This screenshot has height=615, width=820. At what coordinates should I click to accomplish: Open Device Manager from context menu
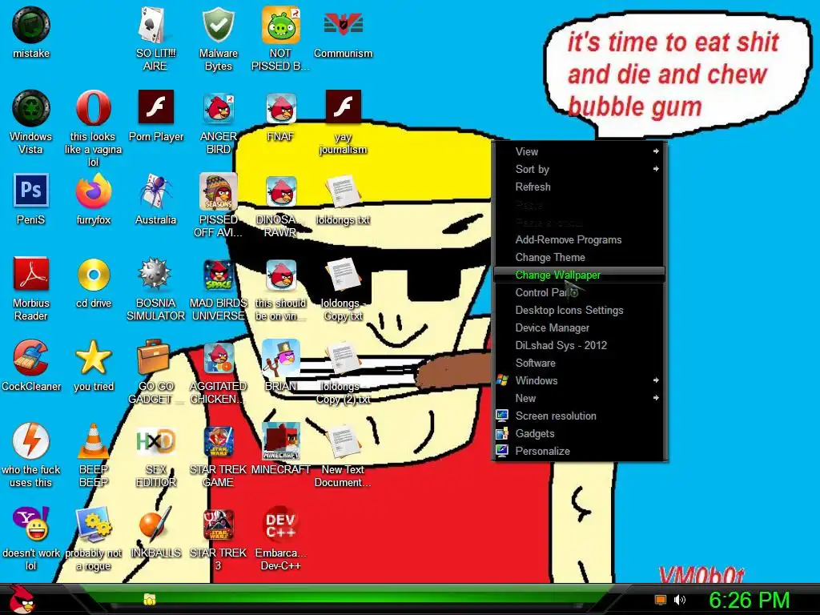tap(579, 328)
